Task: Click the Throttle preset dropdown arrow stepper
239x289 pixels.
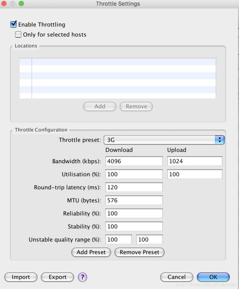Action: pyautogui.click(x=220, y=140)
